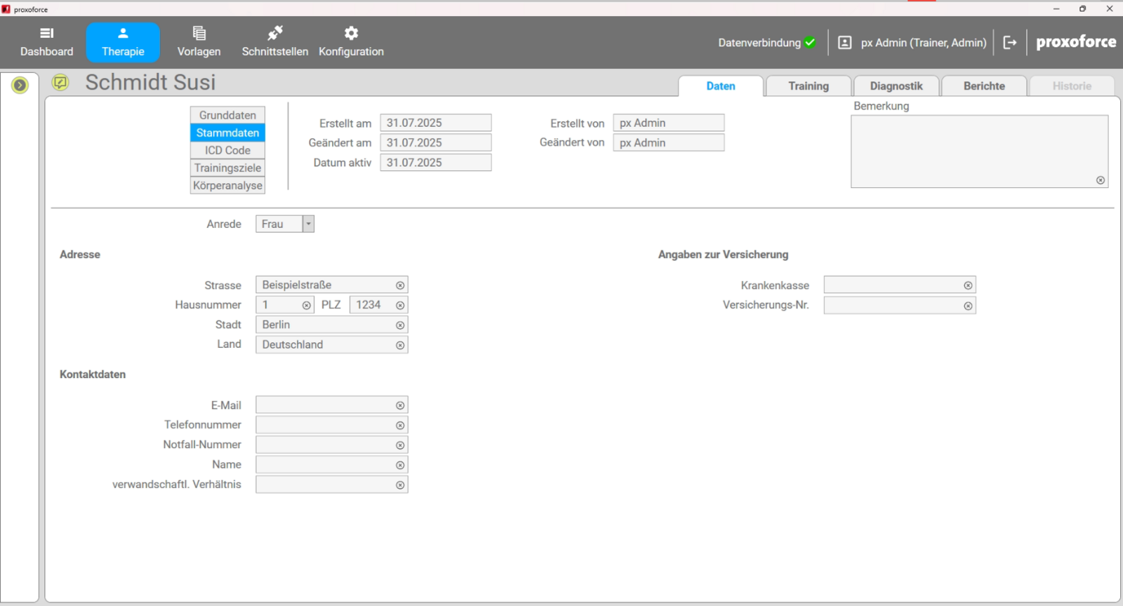
Task: Open the Vorlagen templates section
Action: coord(199,42)
